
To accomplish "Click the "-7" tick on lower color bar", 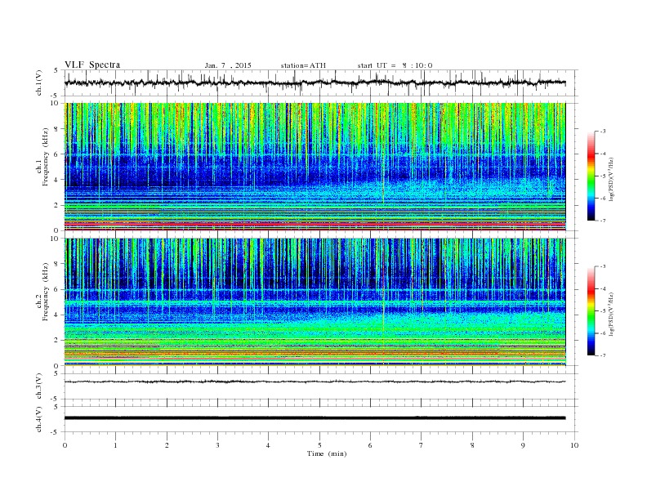I will 603,355.
